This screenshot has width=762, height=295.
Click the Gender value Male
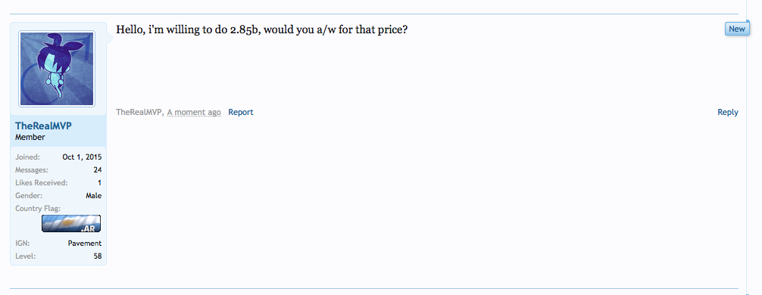click(94, 196)
